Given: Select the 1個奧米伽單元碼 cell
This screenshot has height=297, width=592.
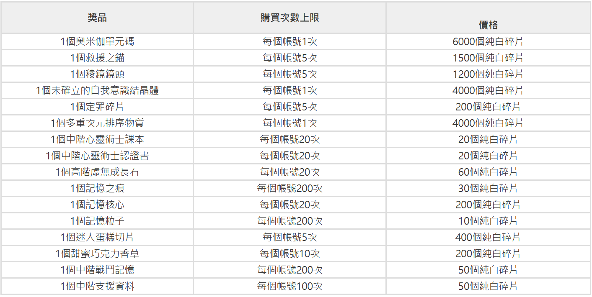Looking at the screenshot, I should pos(97,41).
